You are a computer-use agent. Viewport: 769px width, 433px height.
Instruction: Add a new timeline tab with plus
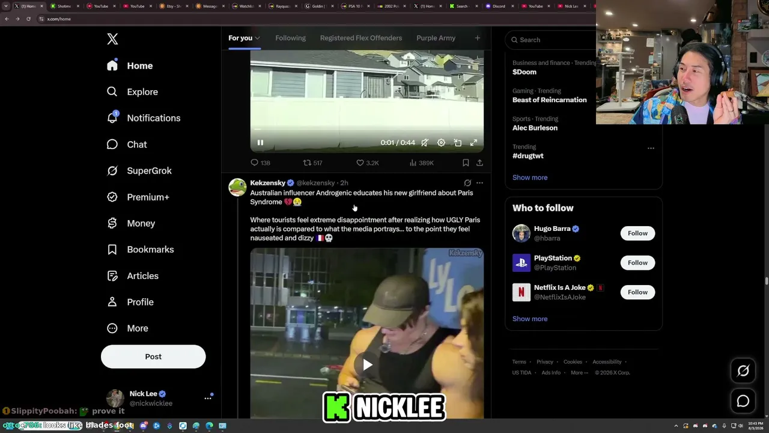[478, 38]
